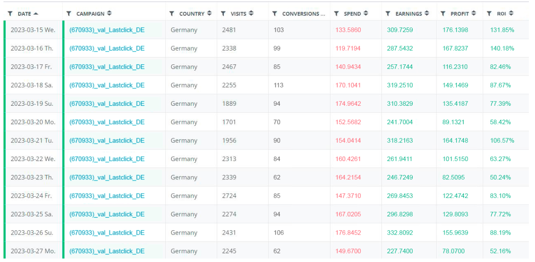Click the VISITS column header label
The height and width of the screenshot is (262, 535).
[x=239, y=14]
